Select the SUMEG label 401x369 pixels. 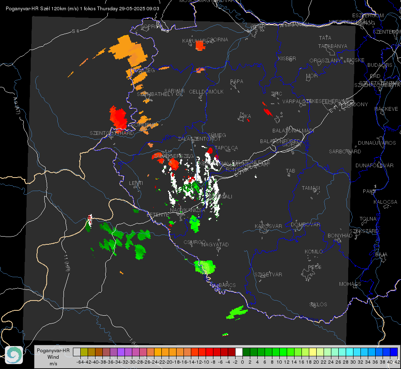217,135
